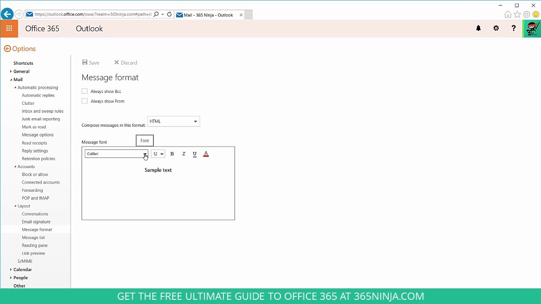Open Mark as read settings

pos(34,127)
